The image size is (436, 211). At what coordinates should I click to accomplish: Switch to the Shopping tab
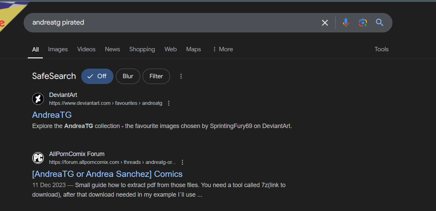click(142, 49)
